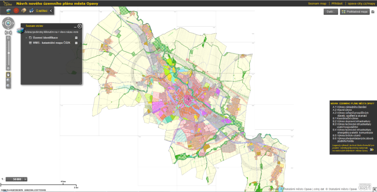Screen dimensions: 377x192
Task: Open the Podkladová mapa basemap selector
Action: [x=355, y=11]
